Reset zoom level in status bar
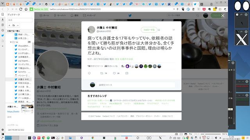 point(196,134)
